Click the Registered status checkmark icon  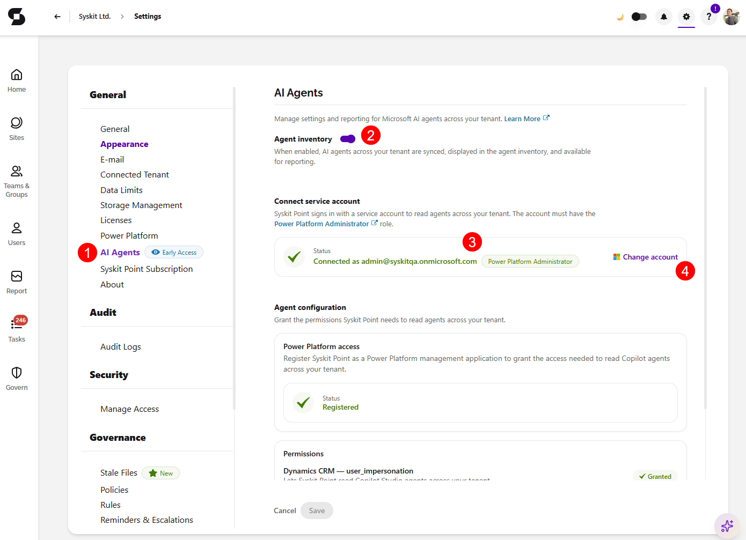(303, 403)
